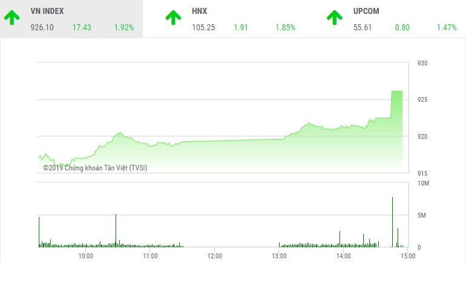Click the HNX value 105.25

203,27
